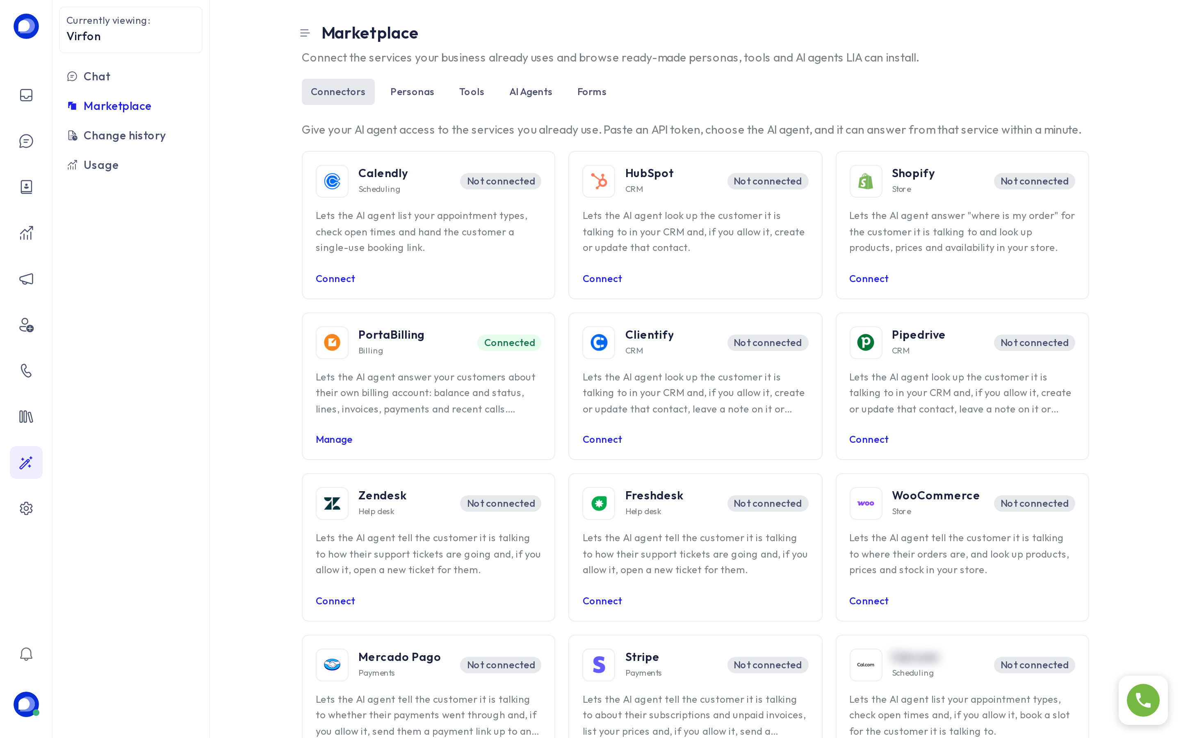Open the settings gear rail icon
1181x738 pixels.
pyautogui.click(x=26, y=508)
